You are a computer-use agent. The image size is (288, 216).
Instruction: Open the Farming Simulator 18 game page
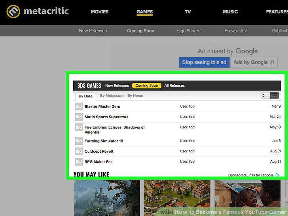point(104,141)
